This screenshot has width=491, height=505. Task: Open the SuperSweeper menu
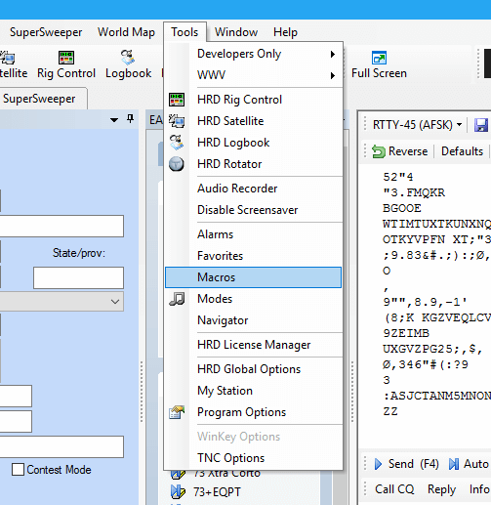tap(46, 32)
